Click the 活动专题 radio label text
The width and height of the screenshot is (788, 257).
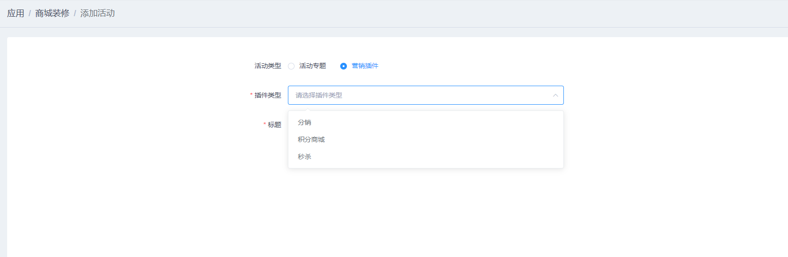[x=312, y=66]
